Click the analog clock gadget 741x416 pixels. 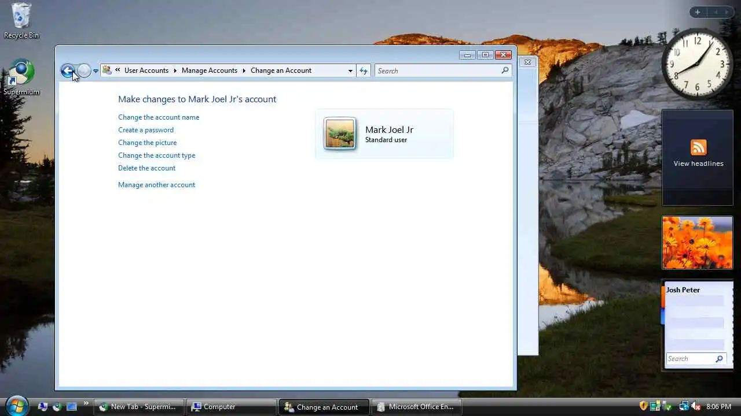click(697, 64)
